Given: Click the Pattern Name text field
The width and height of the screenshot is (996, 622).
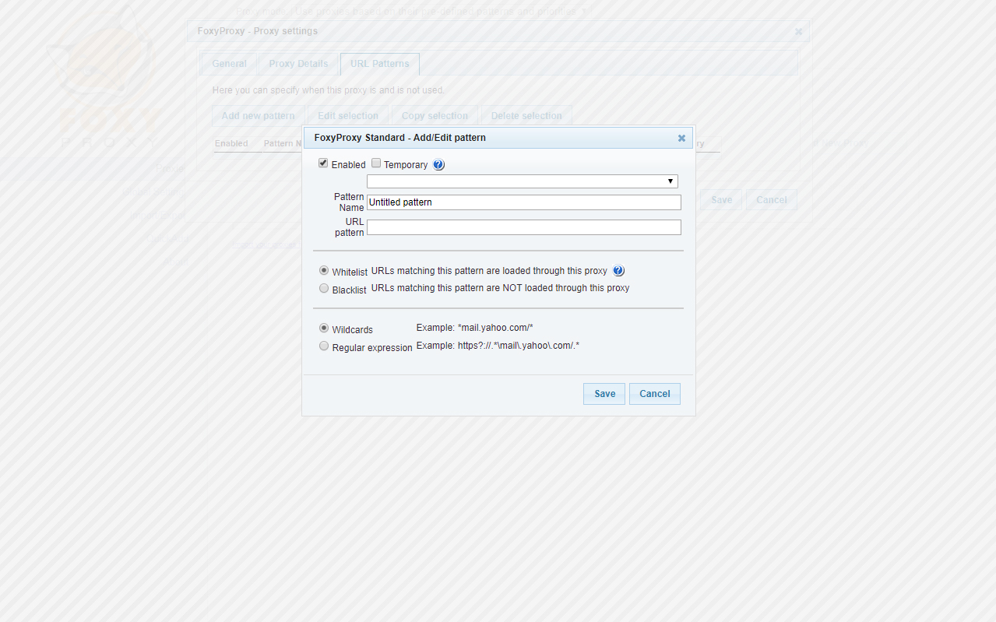Looking at the screenshot, I should (x=523, y=202).
